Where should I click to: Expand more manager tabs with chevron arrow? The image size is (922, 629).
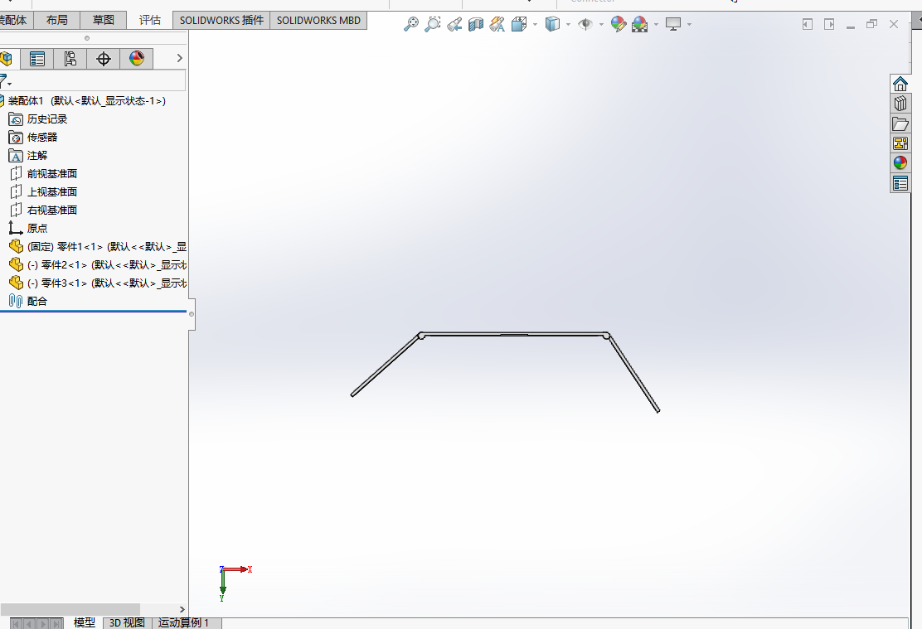(179, 58)
